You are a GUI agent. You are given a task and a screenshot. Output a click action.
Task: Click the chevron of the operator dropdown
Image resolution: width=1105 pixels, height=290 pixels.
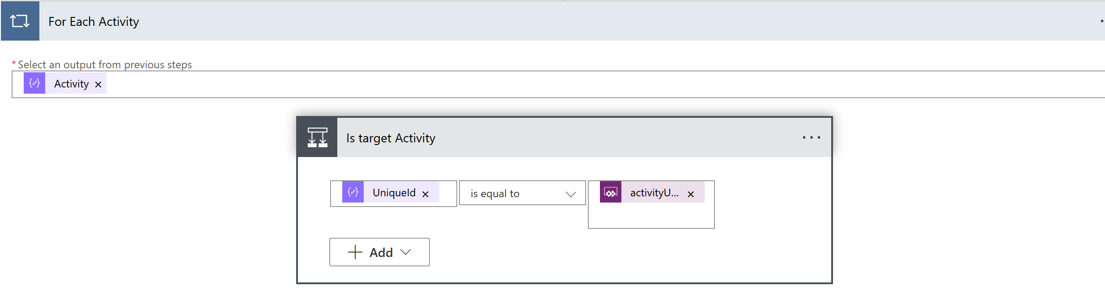tap(570, 194)
